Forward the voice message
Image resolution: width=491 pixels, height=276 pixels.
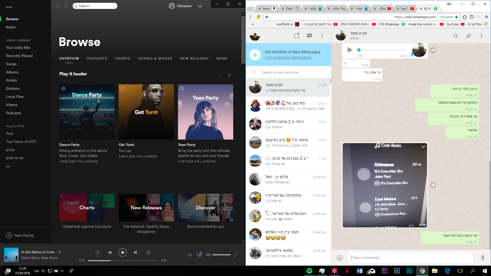pos(433,50)
